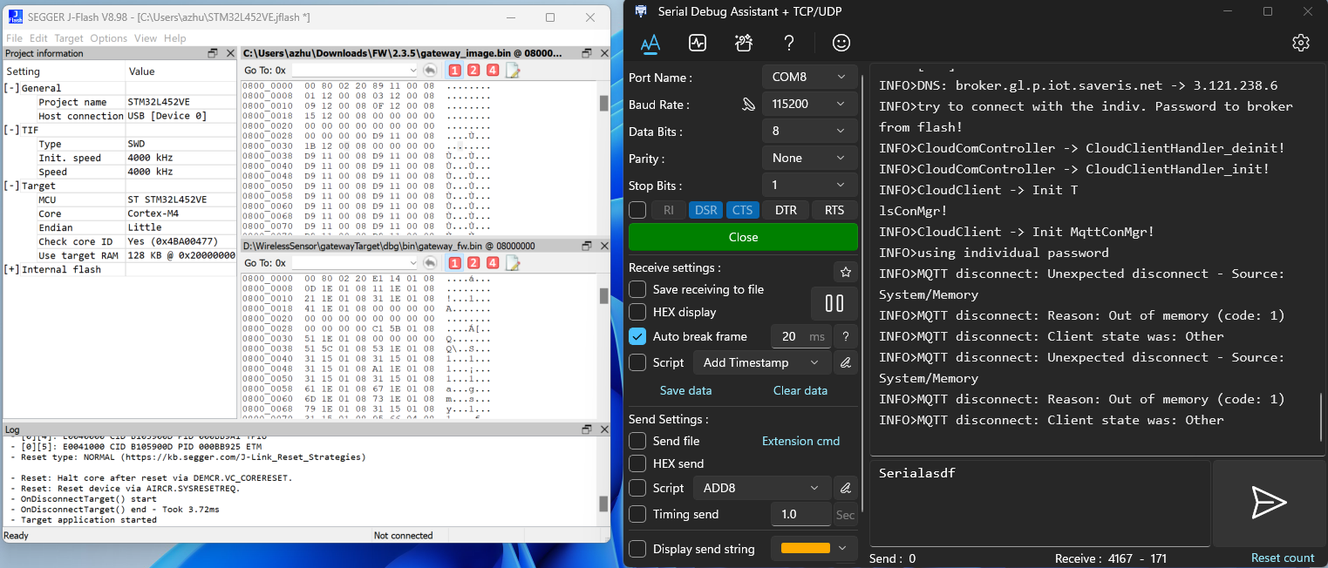The width and height of the screenshot is (1328, 568).
Task: Open the waveform chart icon in Serial Debug Assistant
Action: 697,43
